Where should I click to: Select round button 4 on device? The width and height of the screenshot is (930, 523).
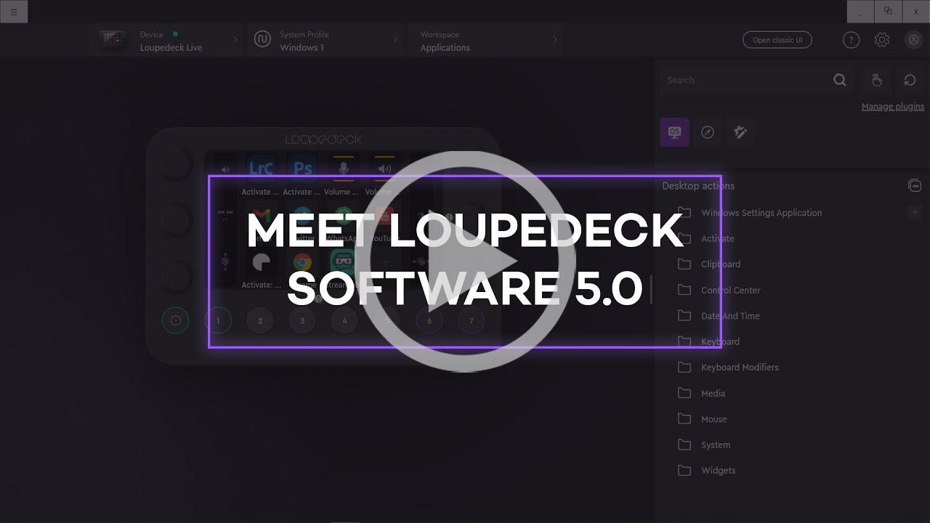pos(344,320)
